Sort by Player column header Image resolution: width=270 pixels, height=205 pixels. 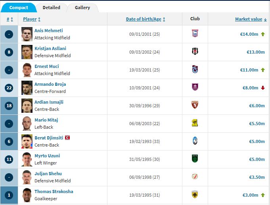pyautogui.click(x=32, y=19)
